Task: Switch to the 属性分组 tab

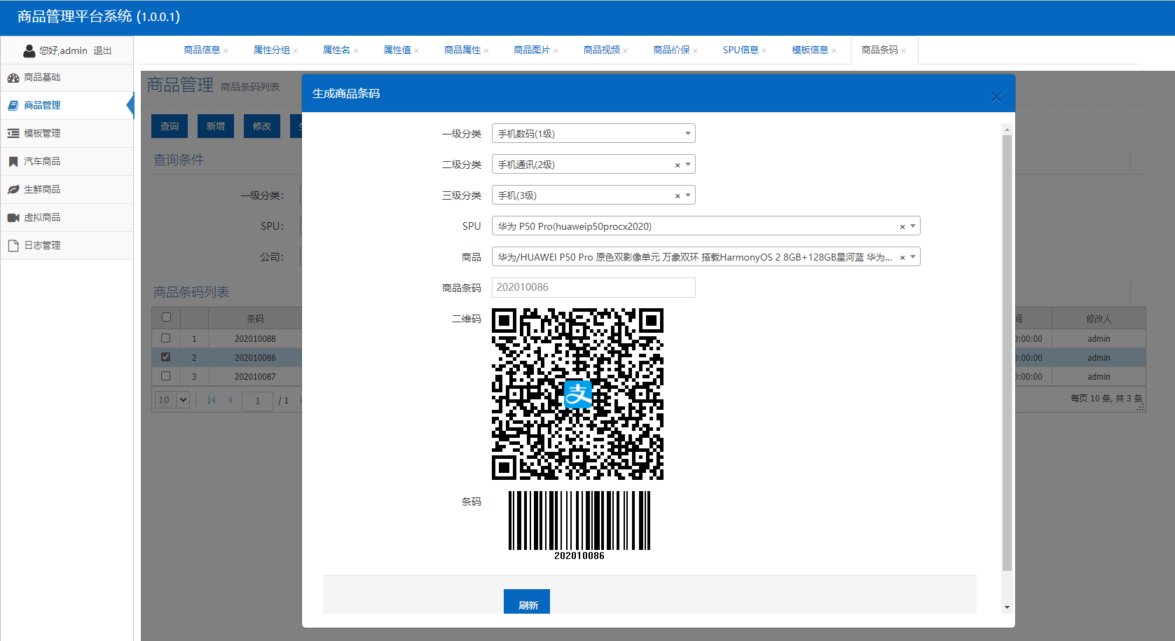Action: click(x=271, y=50)
